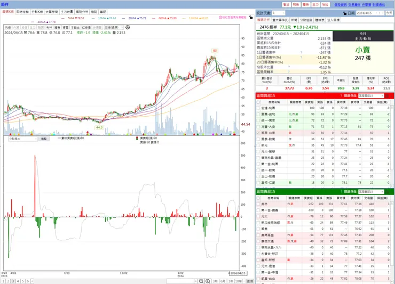Click the empty search box beside the zoom icons
395x284 pixels.
click(x=180, y=281)
